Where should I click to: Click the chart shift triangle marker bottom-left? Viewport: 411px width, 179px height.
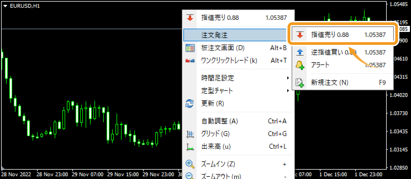3,168
